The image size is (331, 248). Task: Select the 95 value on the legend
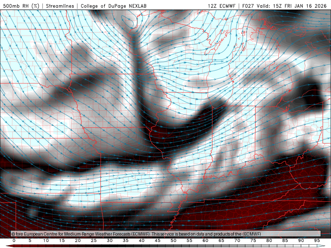pos(317,241)
